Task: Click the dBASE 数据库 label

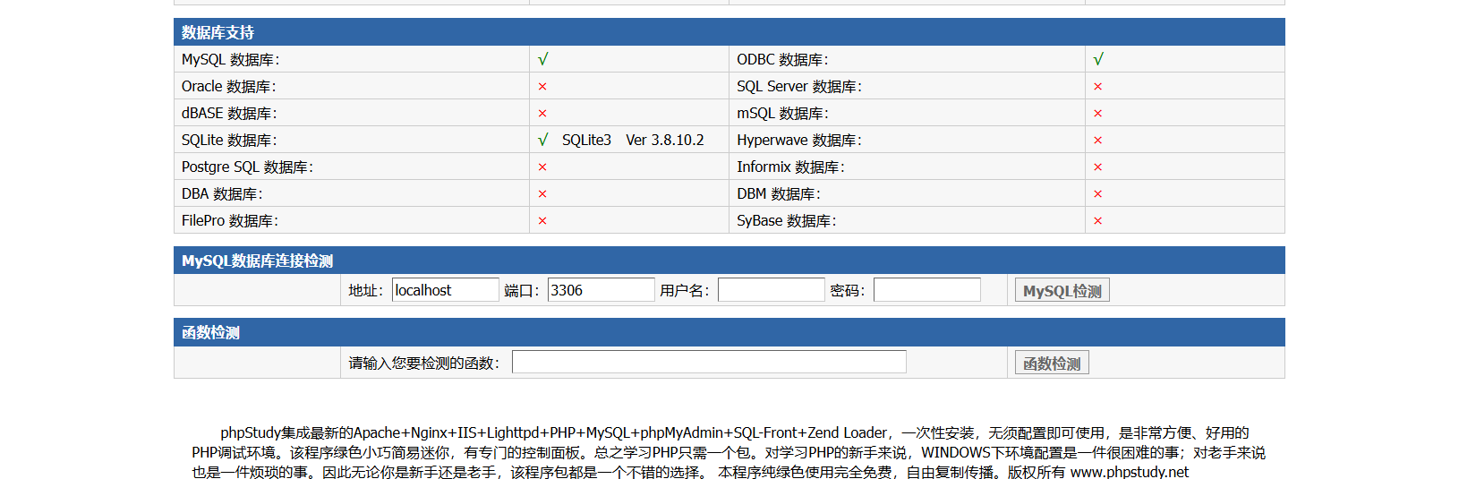Action: point(229,113)
